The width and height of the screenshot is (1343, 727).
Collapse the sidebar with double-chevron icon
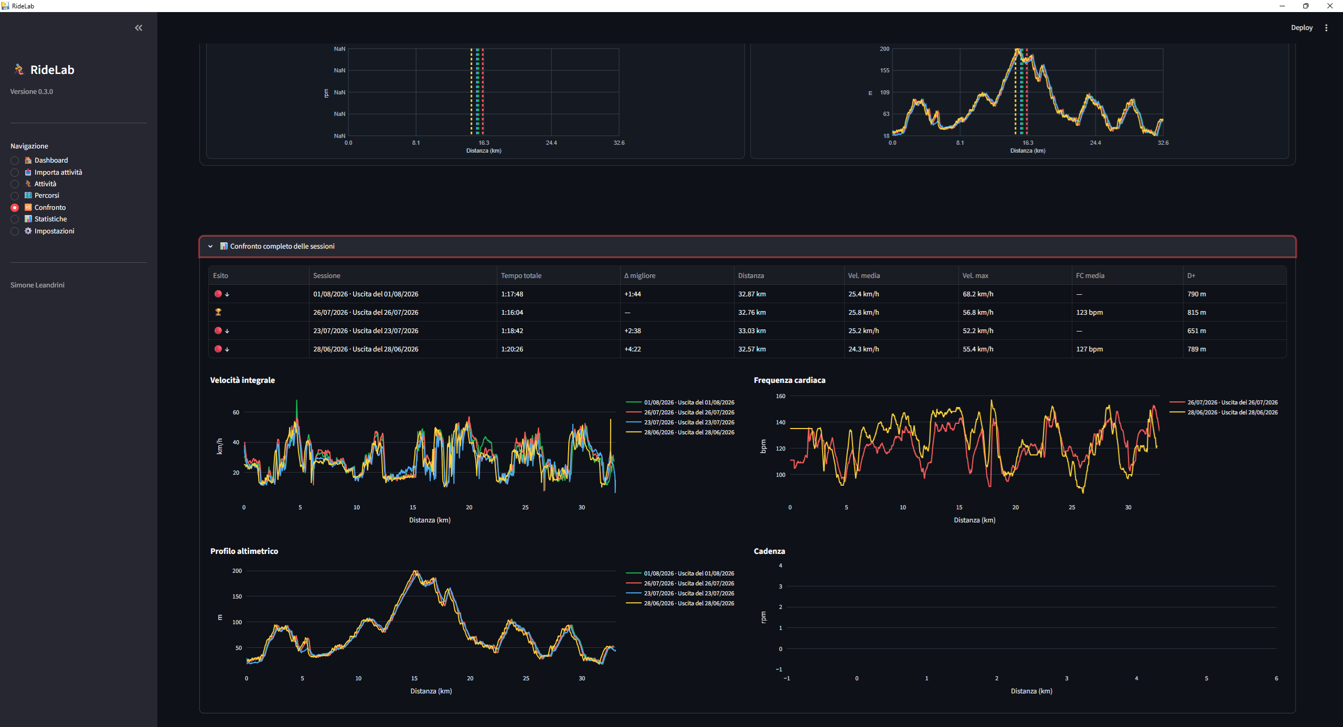tap(138, 28)
